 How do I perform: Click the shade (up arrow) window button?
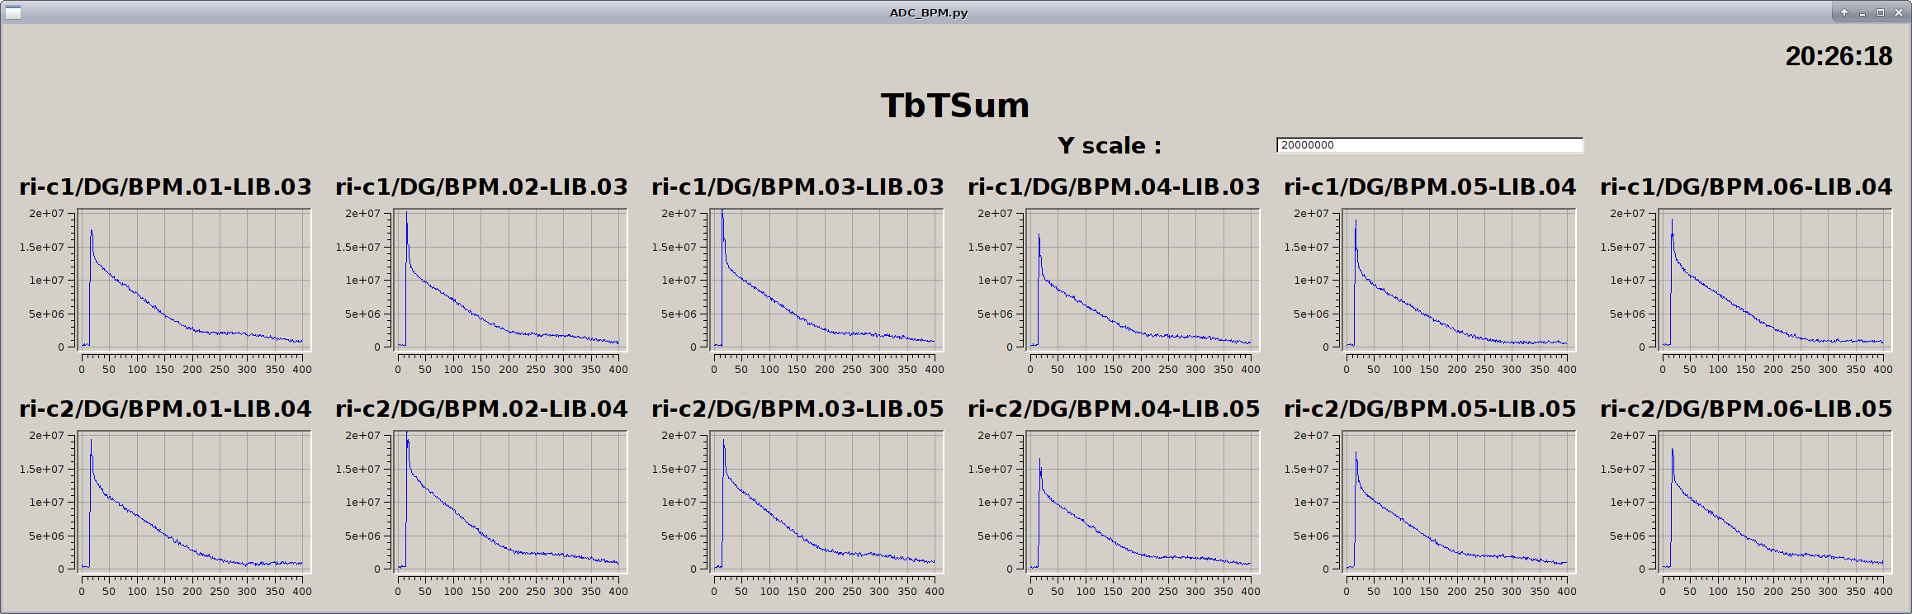coord(1844,12)
